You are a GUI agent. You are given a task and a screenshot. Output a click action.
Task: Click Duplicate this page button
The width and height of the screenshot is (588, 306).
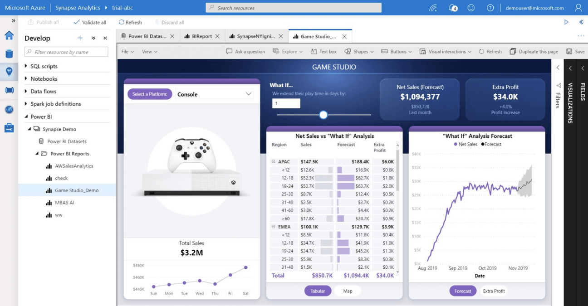tap(534, 52)
